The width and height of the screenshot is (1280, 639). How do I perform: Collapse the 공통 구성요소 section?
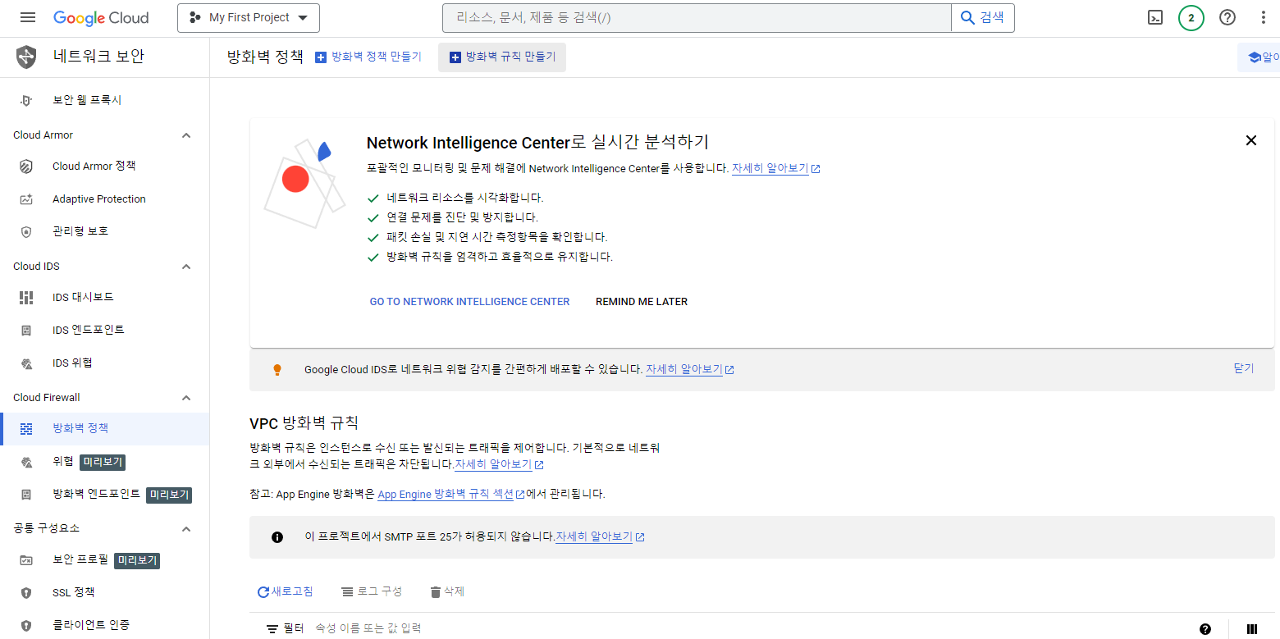pos(186,529)
